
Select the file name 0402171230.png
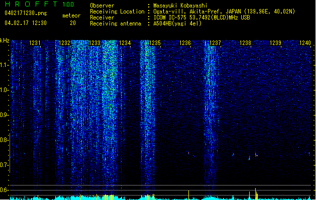(x=26, y=13)
